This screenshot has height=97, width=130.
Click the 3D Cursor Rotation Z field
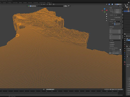(115, 39)
